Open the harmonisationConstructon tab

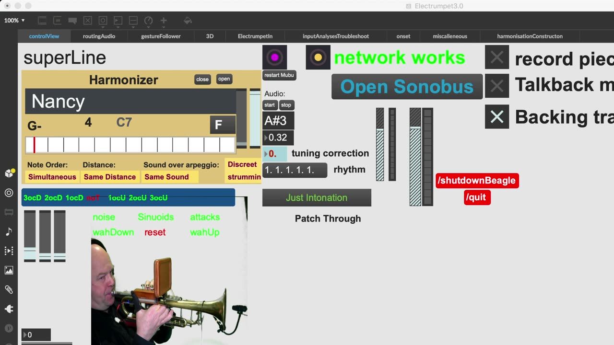(530, 36)
